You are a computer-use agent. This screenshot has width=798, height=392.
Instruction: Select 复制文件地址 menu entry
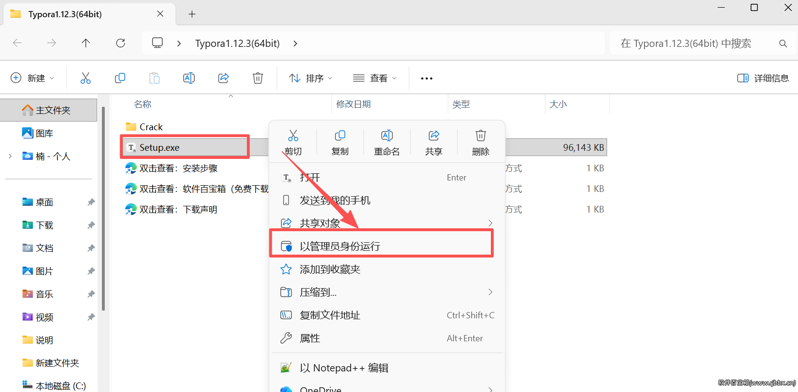click(x=388, y=315)
